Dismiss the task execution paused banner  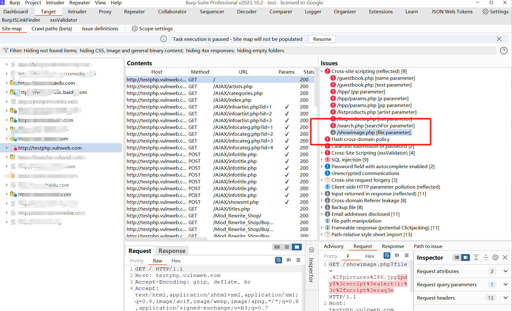[x=499, y=39]
